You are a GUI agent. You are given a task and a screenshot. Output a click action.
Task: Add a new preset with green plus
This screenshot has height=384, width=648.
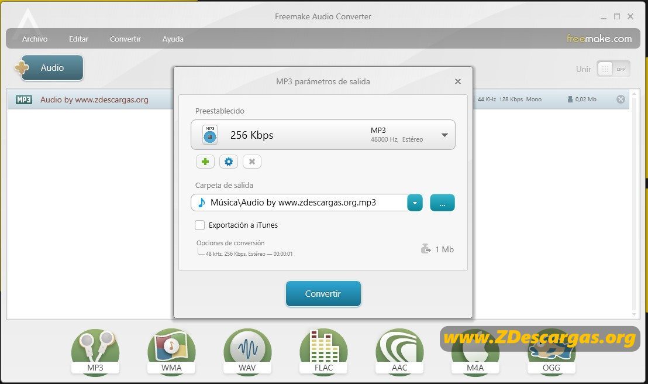(205, 162)
